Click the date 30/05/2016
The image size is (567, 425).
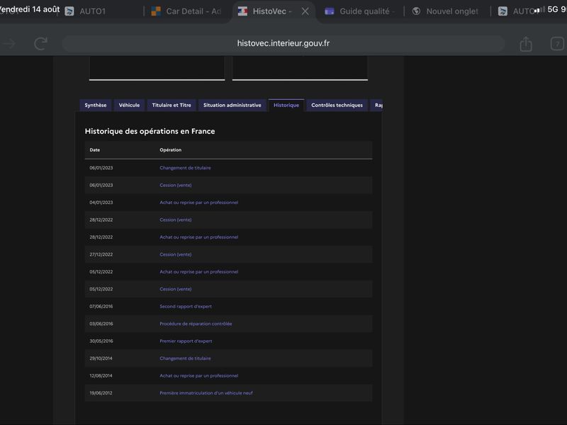(x=101, y=341)
